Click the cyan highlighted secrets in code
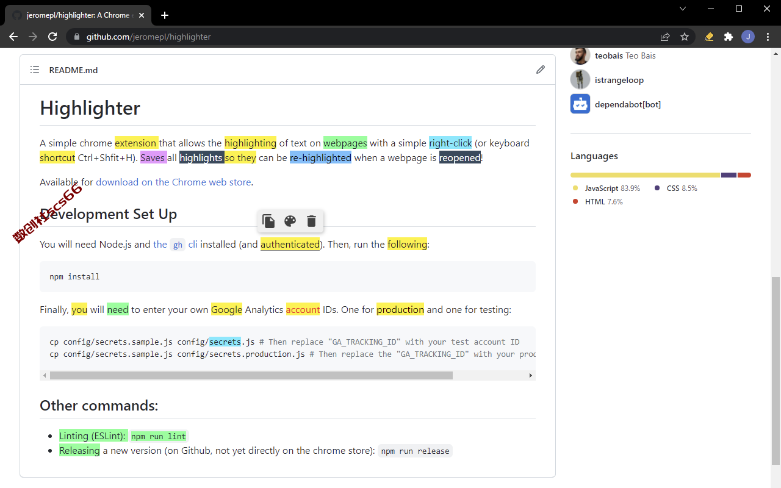Image resolution: width=781 pixels, height=488 pixels. click(x=225, y=342)
